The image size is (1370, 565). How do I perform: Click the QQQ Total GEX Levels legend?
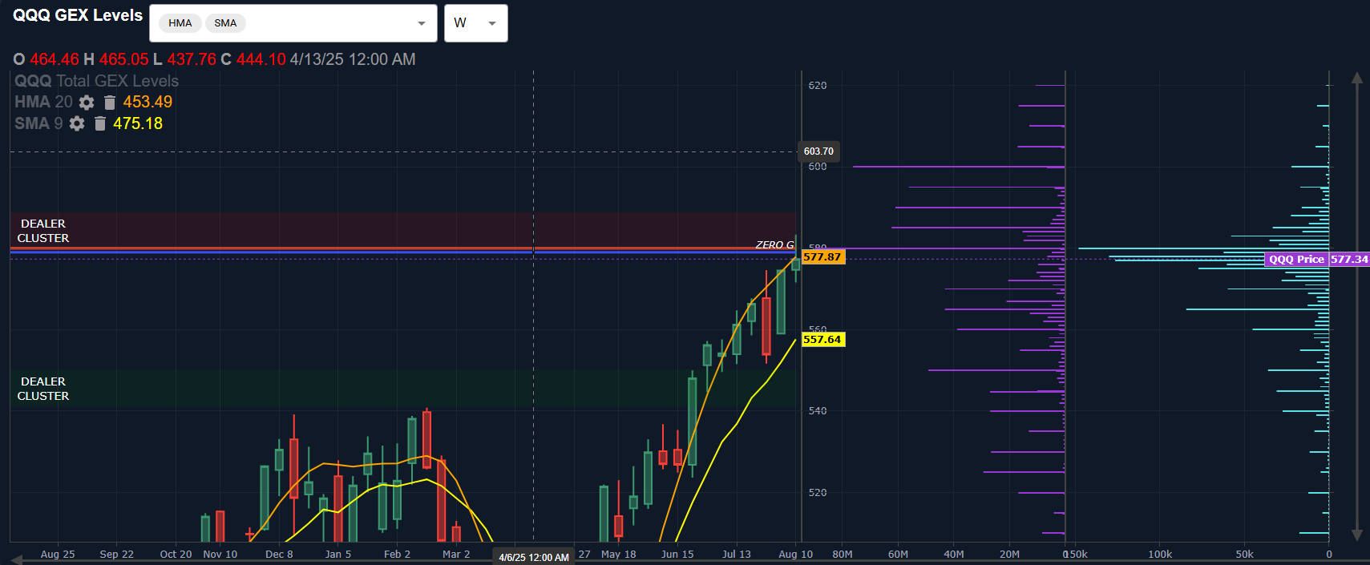(96, 81)
